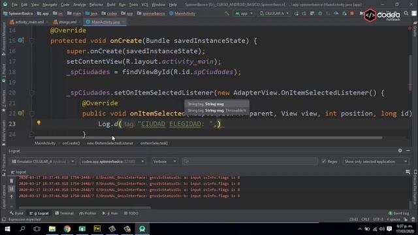Collapse the onCreate method fold on line 15
The height and width of the screenshot is (235, 418).
coord(32,40)
